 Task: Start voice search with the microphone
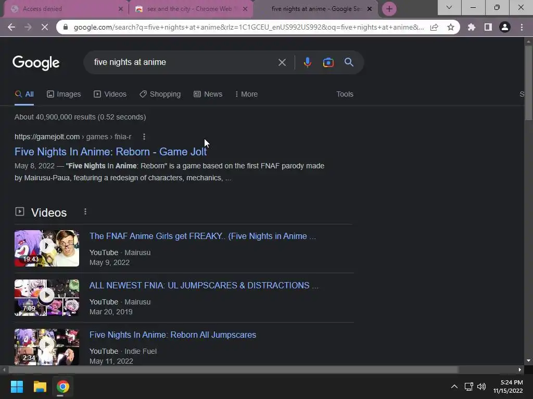(x=307, y=62)
